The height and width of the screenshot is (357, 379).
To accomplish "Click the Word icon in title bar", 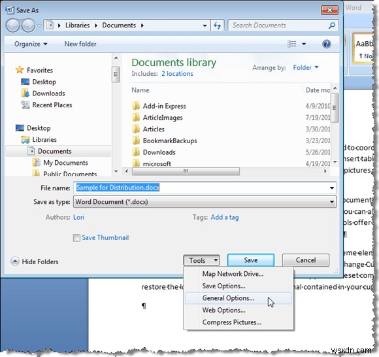I will click(10, 10).
